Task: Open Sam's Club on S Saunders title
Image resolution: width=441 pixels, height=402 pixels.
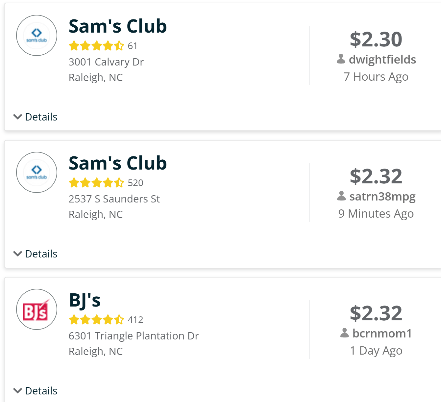Action: [x=117, y=163]
